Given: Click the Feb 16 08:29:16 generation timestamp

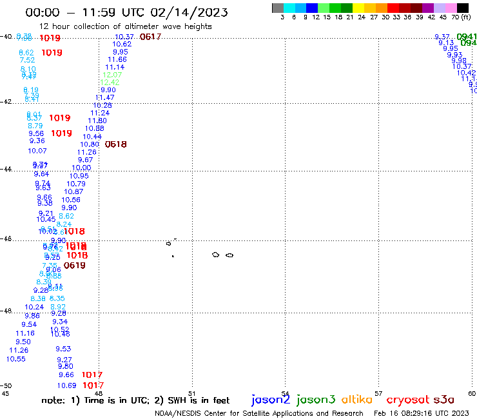Looking at the screenshot, I should (422, 413).
